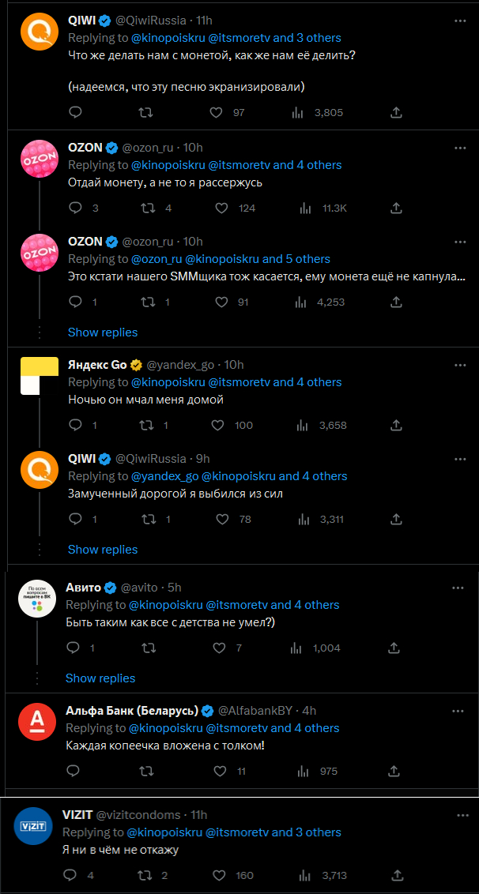Share Альфа Банк (Беларусь)'s tweet
Image resolution: width=479 pixels, height=894 pixels.
coord(394,771)
